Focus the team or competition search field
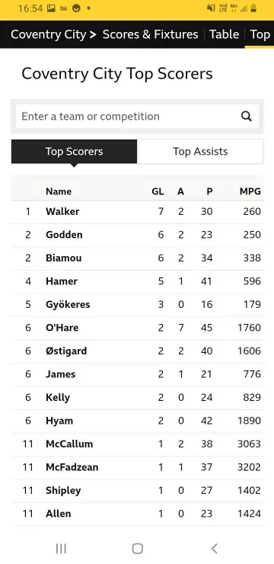Viewport: 274px width, 564px height. 137,116
